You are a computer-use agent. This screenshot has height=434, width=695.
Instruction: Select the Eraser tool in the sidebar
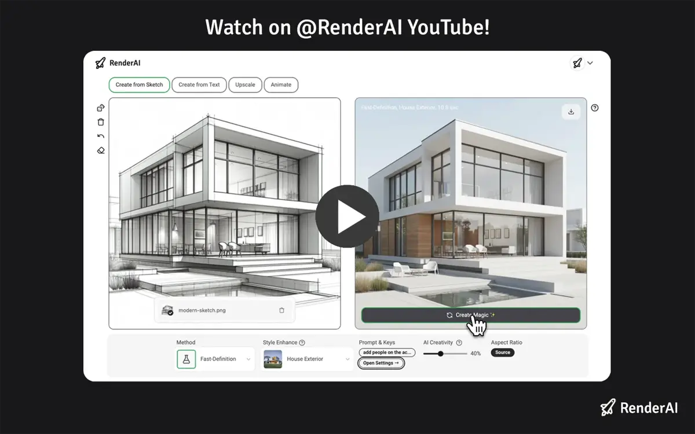tap(100, 150)
